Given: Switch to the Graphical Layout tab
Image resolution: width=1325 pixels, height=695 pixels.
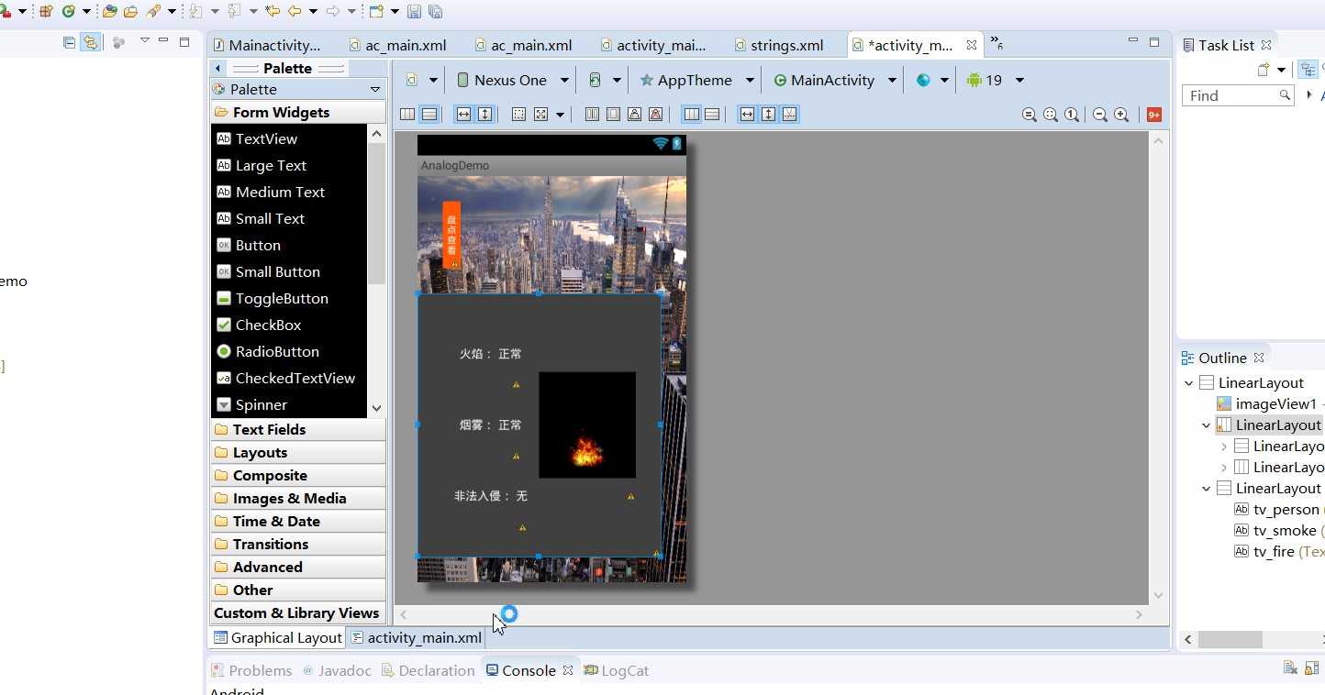Looking at the screenshot, I should point(277,637).
